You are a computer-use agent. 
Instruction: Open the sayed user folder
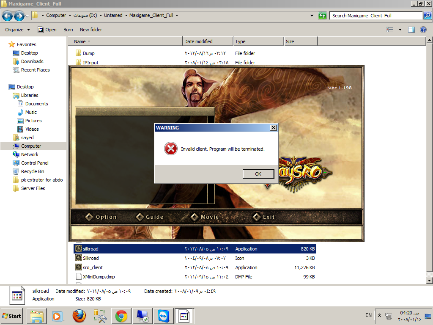[27, 138]
